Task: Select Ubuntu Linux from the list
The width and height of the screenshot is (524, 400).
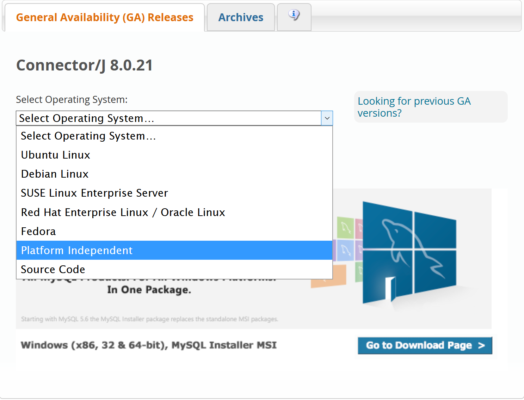Action: tap(174, 155)
